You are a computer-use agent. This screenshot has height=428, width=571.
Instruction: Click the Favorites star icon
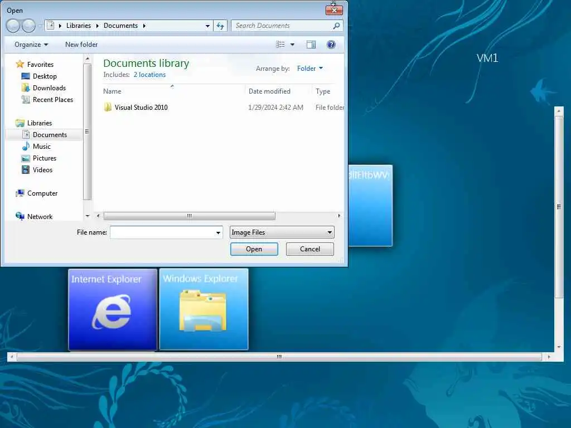(20, 65)
